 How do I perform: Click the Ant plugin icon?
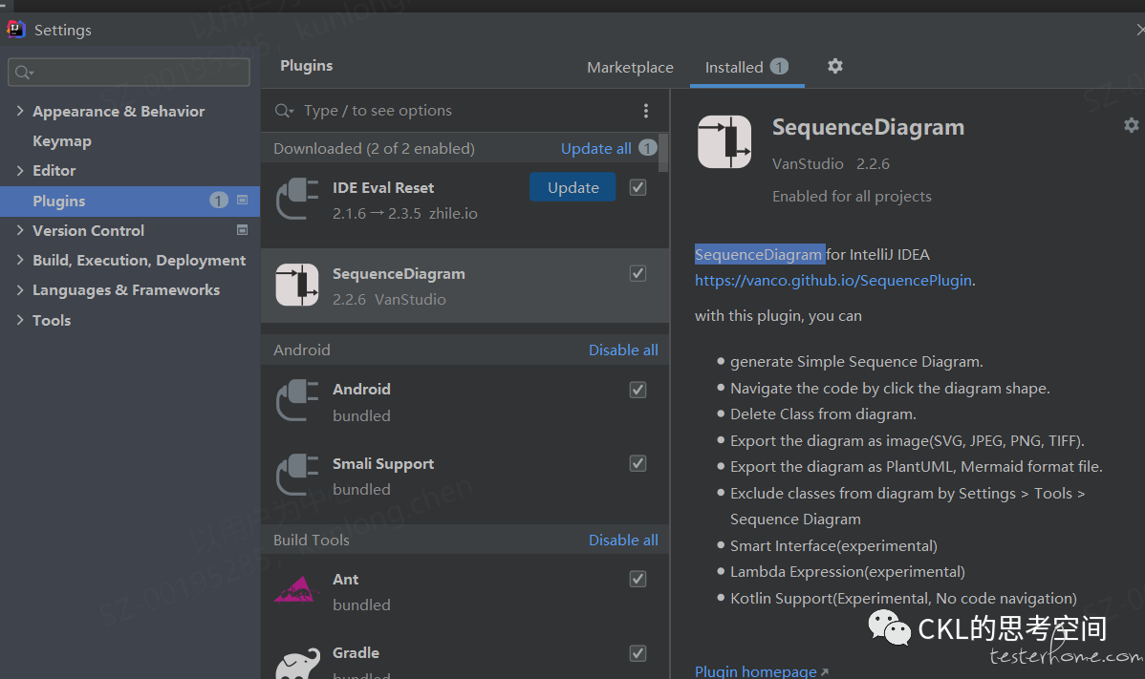(x=296, y=590)
